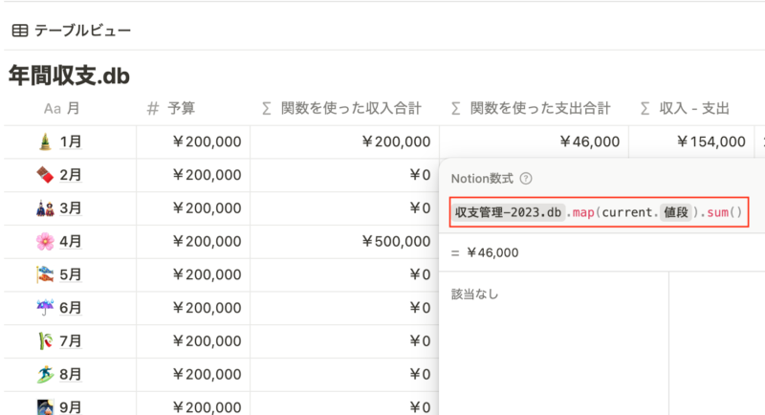The image size is (765, 415).
Task: Click the .map( function in the formula
Action: click(x=583, y=212)
